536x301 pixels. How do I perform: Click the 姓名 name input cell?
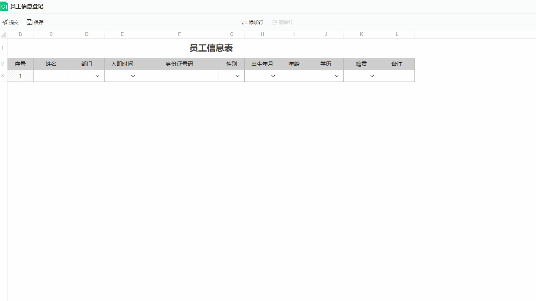(51, 76)
